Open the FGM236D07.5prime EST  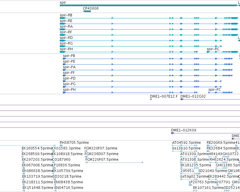coord(102,154)
